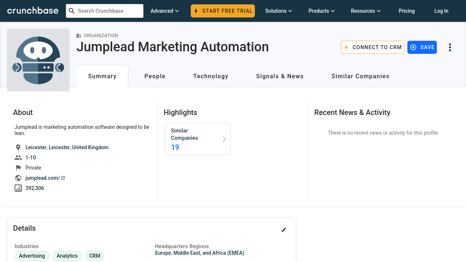
Task: Click the website globe icon
Action: tap(18, 178)
